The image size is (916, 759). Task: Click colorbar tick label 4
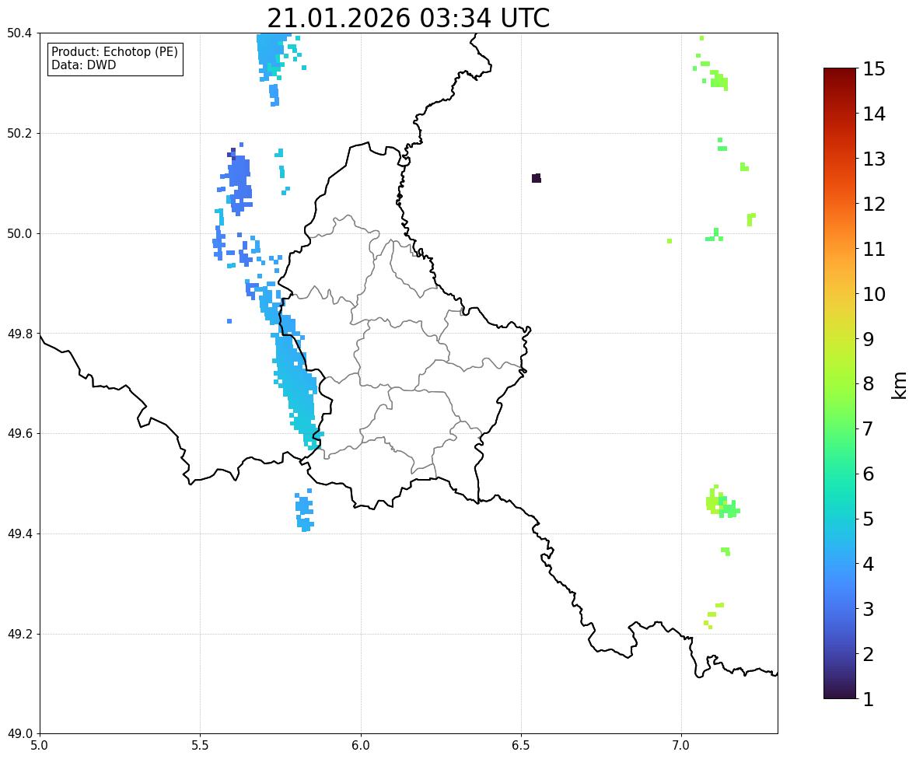coord(869,564)
